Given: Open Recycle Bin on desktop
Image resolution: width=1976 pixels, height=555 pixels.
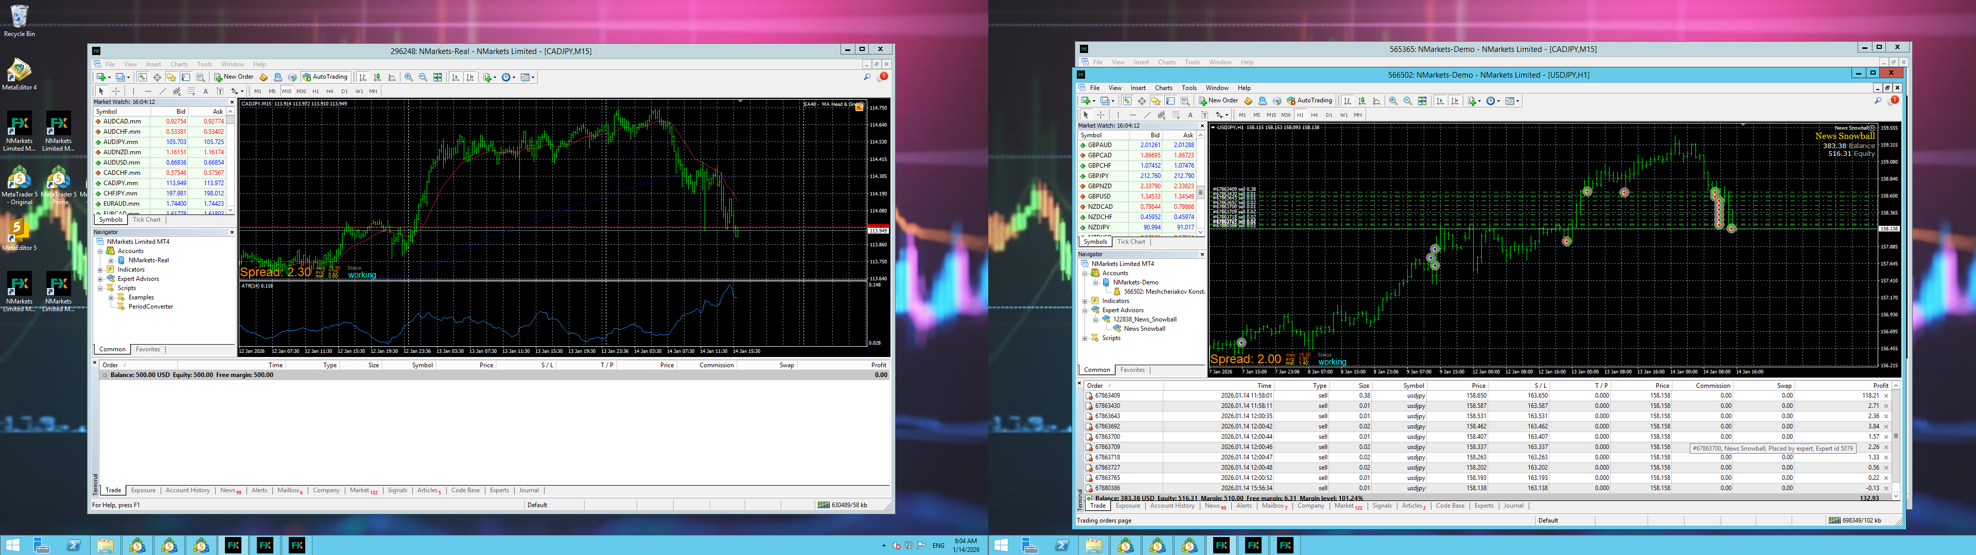Looking at the screenshot, I should 19,21.
